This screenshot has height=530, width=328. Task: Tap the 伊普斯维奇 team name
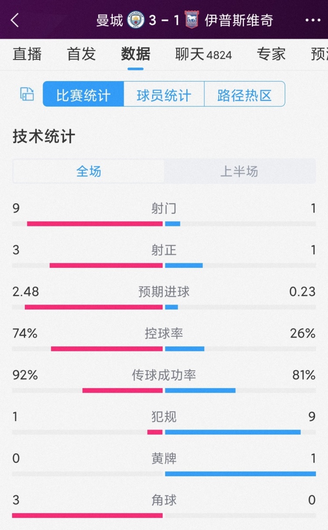click(x=239, y=20)
